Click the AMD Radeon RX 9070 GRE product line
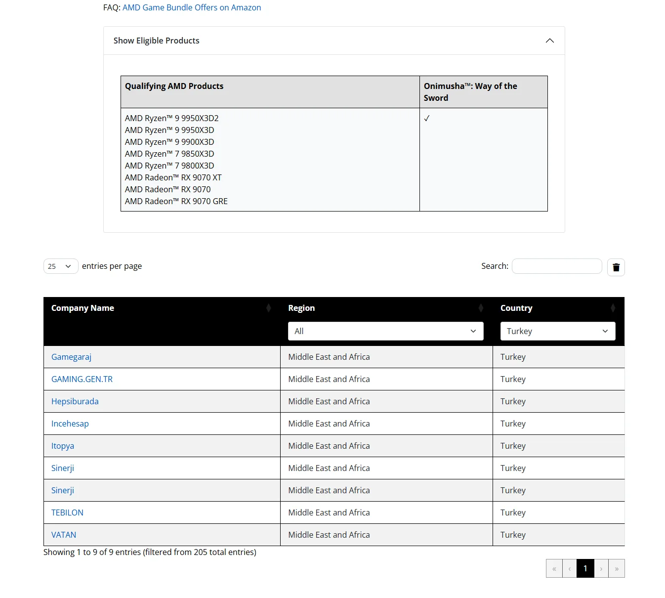This screenshot has height=598, width=665. point(176,201)
